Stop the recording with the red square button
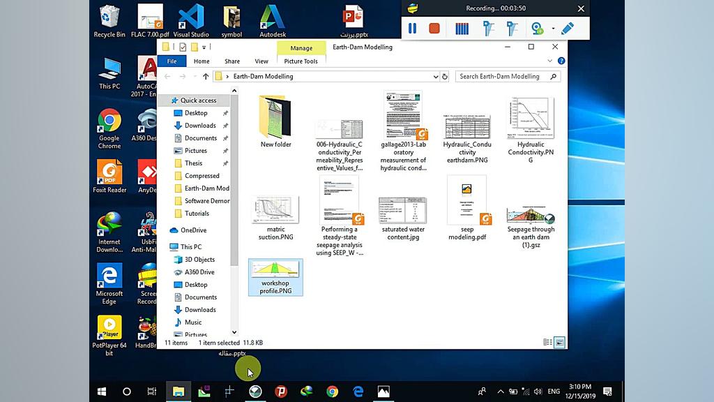714x402 pixels. [434, 29]
